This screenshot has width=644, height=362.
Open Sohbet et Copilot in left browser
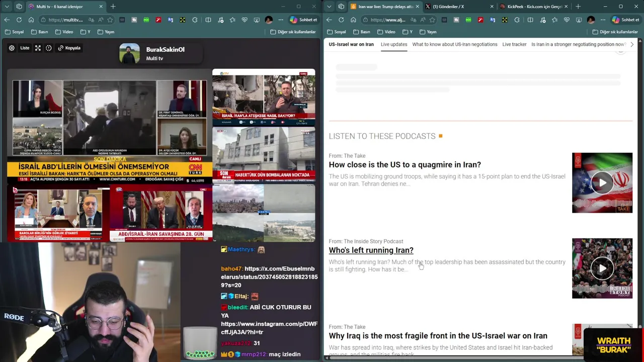click(303, 20)
